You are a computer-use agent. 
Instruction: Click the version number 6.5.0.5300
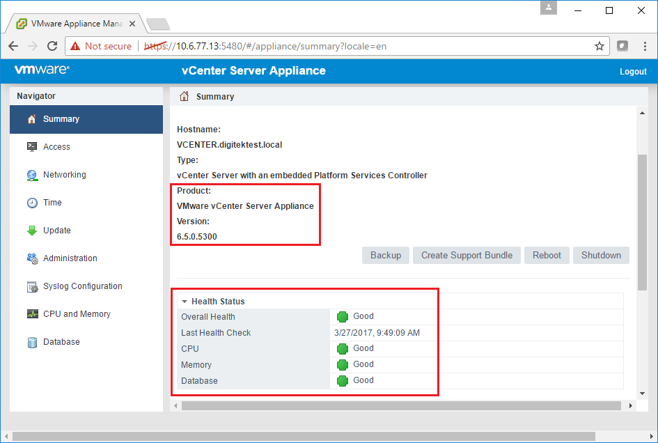197,237
